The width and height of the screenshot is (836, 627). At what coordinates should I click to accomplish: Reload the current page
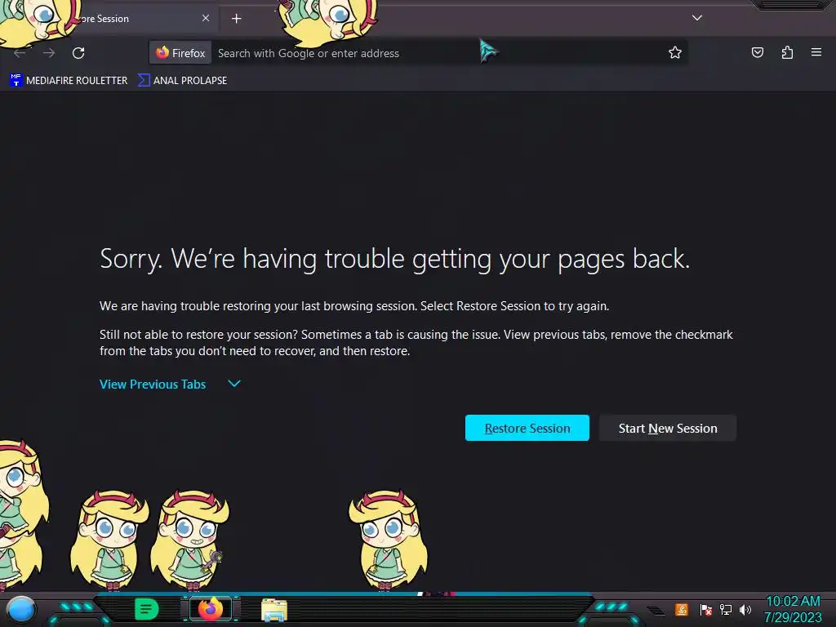click(78, 53)
